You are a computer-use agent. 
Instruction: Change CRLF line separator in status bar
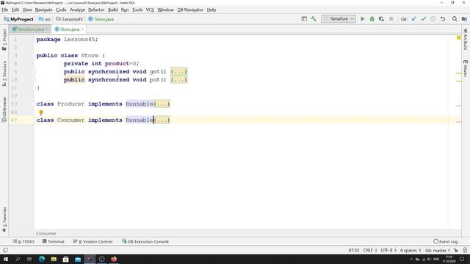(370, 250)
